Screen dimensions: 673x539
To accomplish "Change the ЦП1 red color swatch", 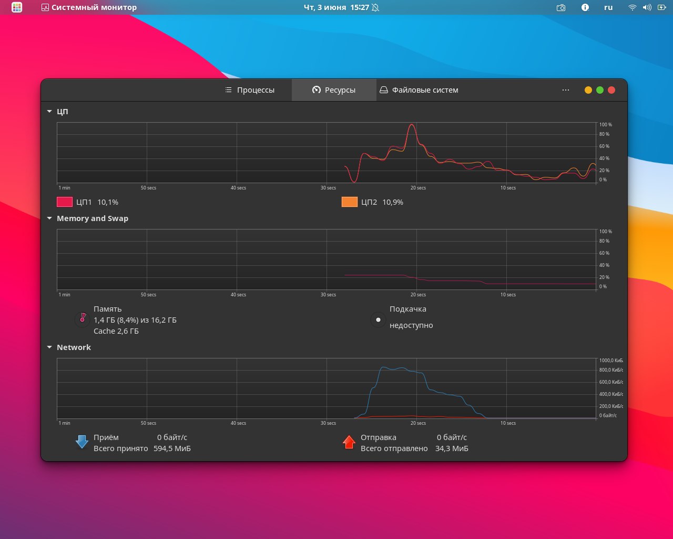I will click(x=65, y=202).
